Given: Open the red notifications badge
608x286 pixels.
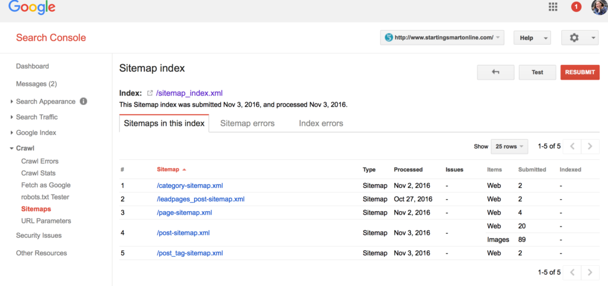Looking at the screenshot, I should point(576,7).
